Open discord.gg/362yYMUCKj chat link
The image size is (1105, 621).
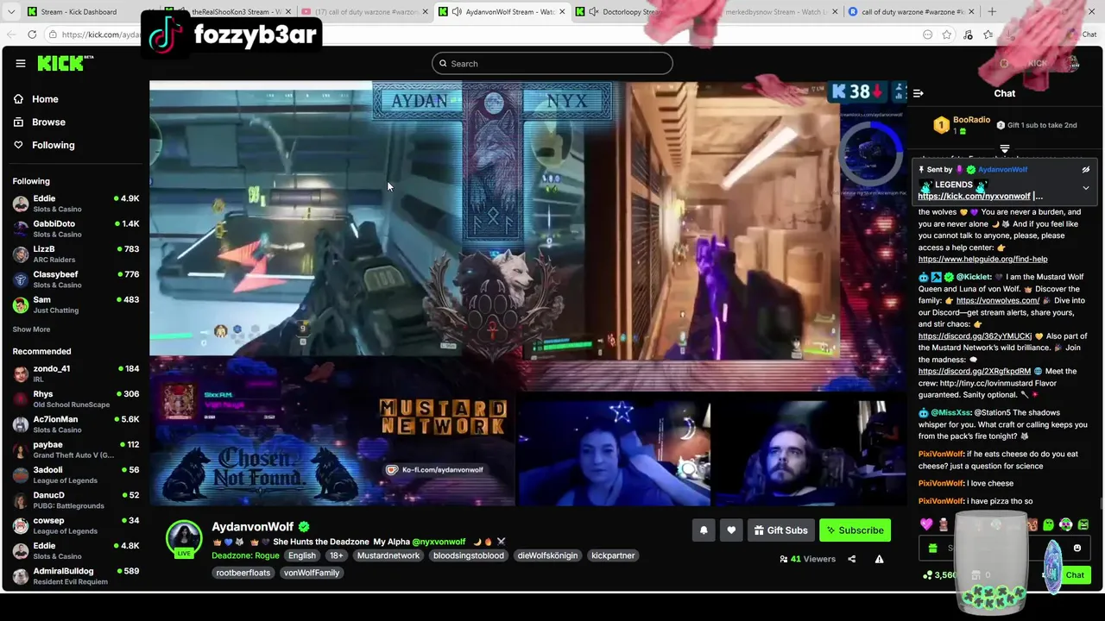975,336
